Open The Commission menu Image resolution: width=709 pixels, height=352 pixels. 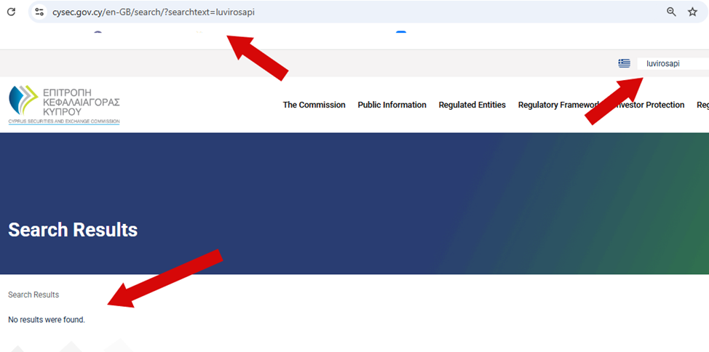coord(314,105)
